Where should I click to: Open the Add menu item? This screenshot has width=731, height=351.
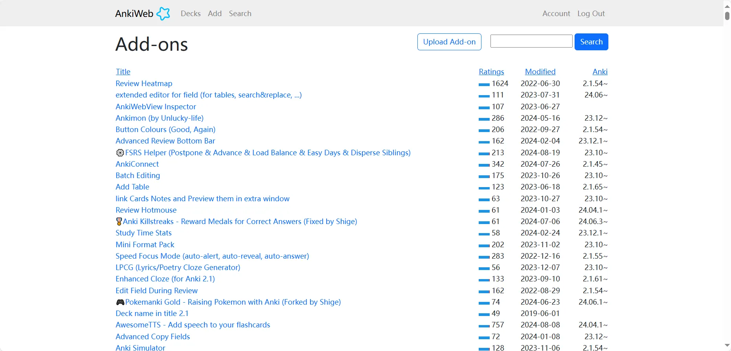tap(215, 13)
